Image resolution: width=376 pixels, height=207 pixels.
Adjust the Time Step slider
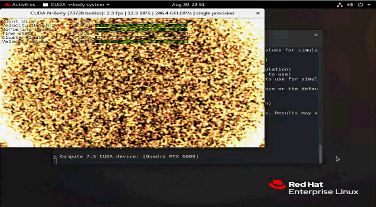coord(141,34)
